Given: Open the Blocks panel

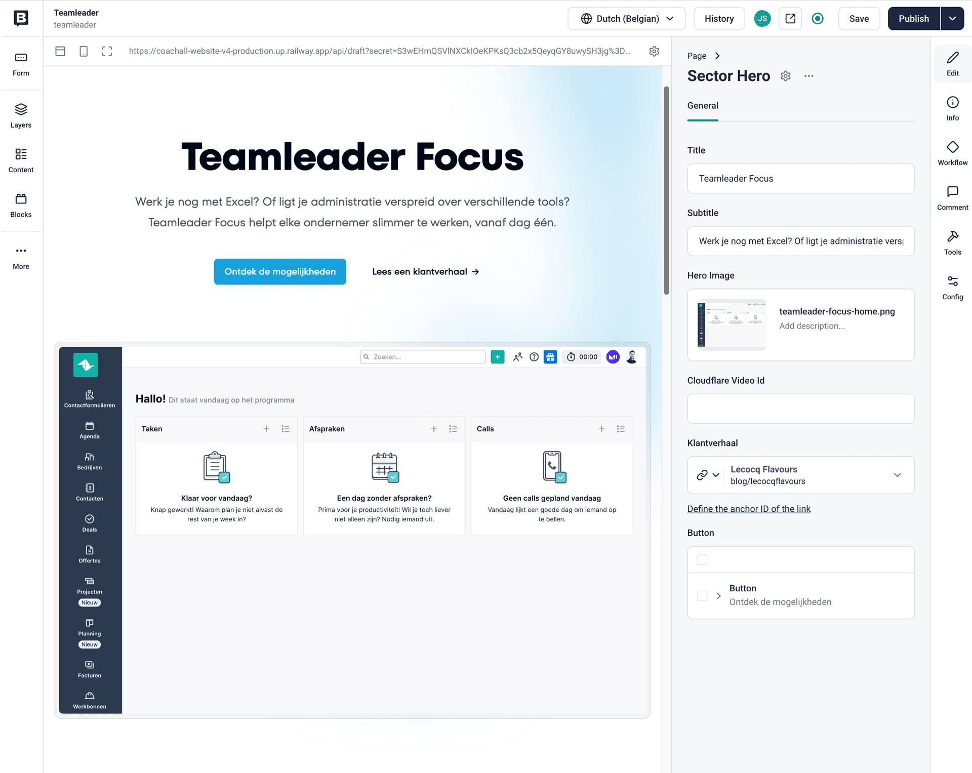Looking at the screenshot, I should pyautogui.click(x=21, y=205).
